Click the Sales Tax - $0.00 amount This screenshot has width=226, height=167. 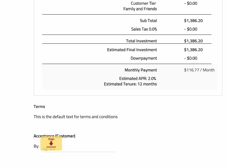(x=190, y=29)
